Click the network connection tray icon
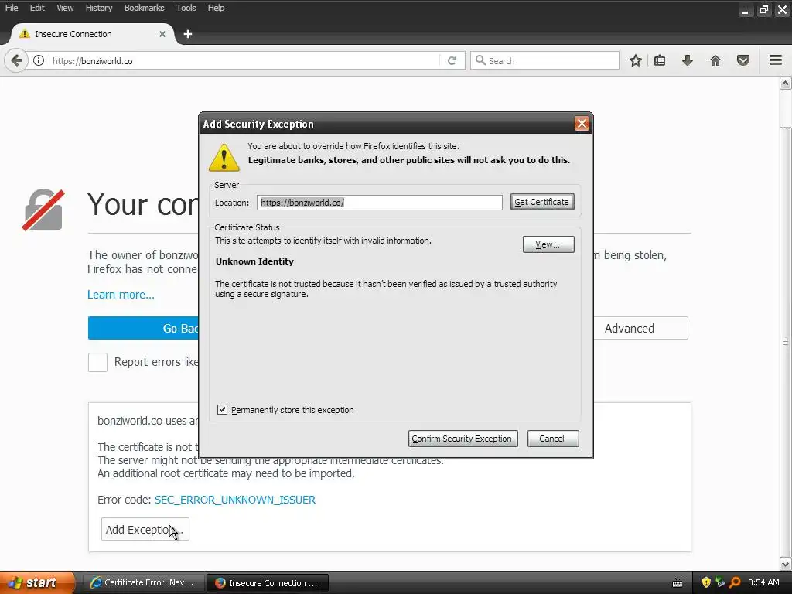Image resolution: width=792 pixels, height=594 pixels. click(720, 582)
